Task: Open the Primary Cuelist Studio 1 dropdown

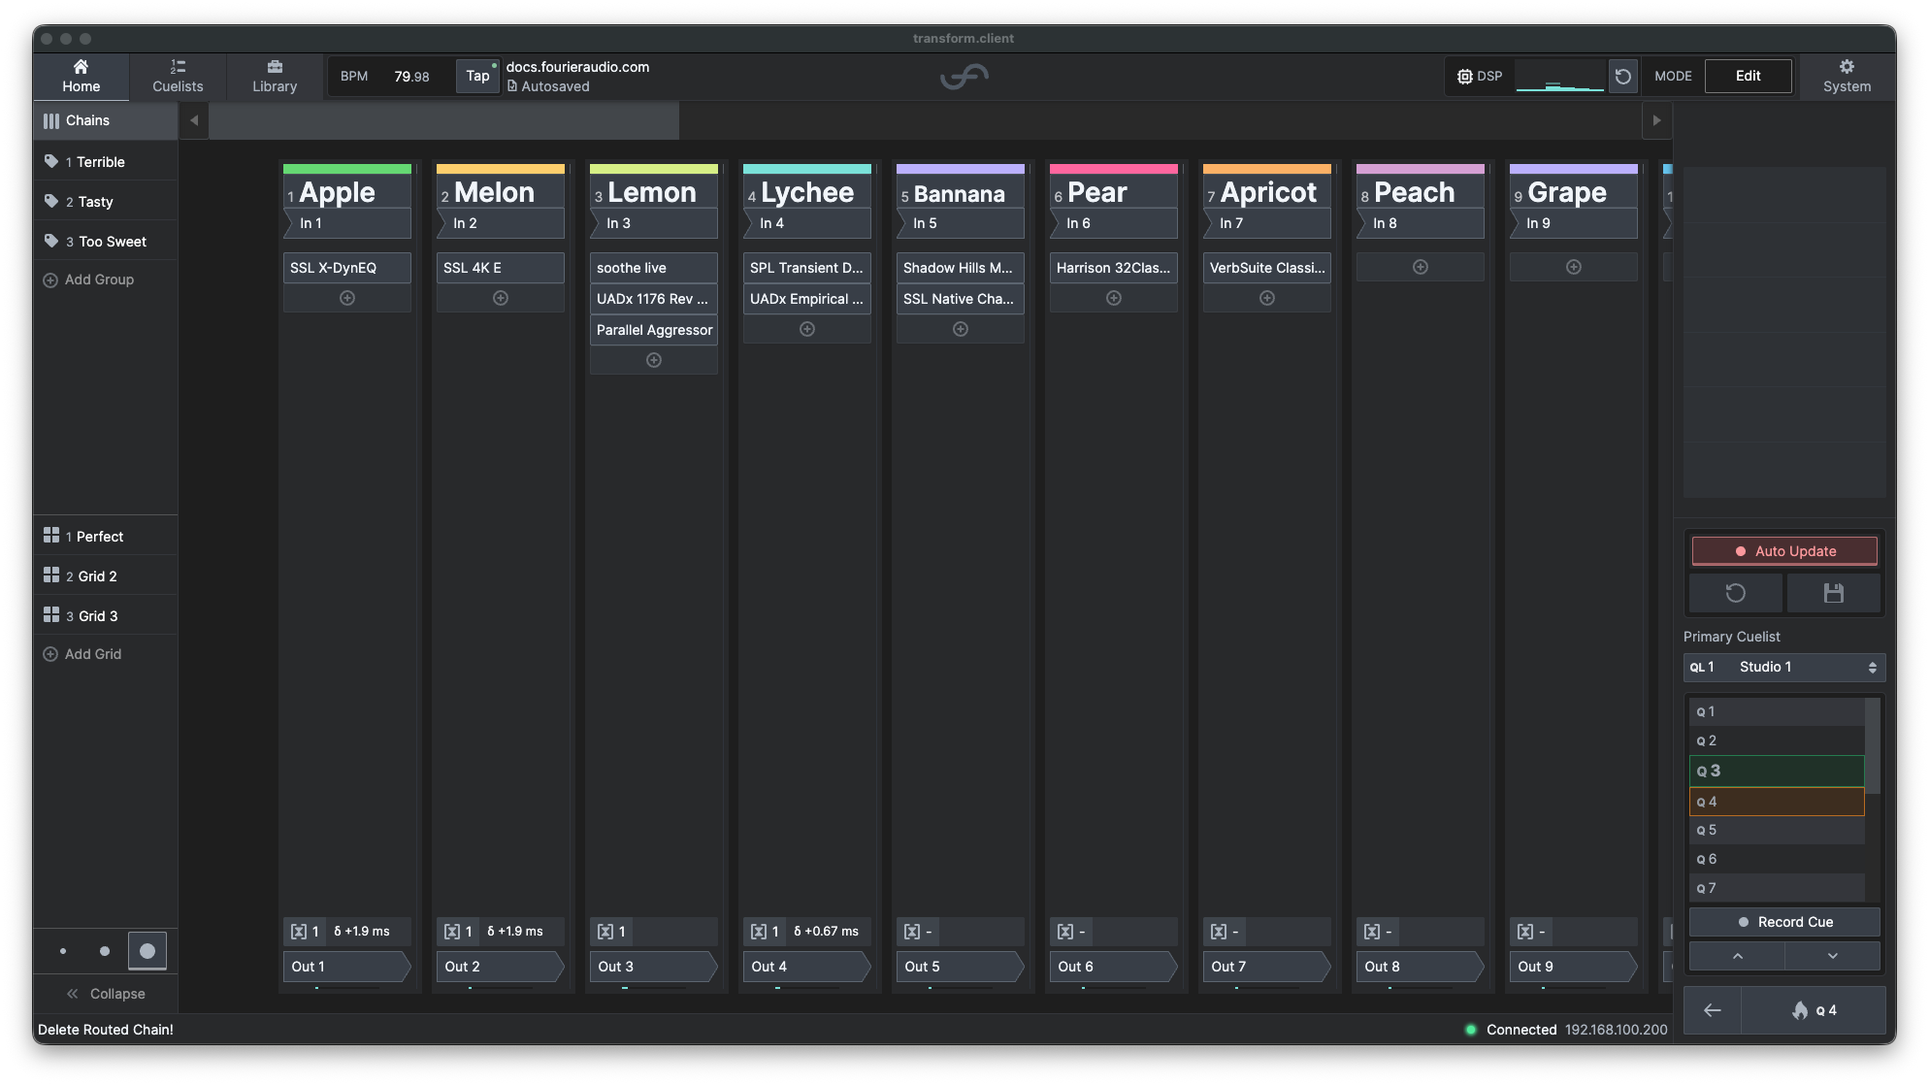Action: 1783,667
